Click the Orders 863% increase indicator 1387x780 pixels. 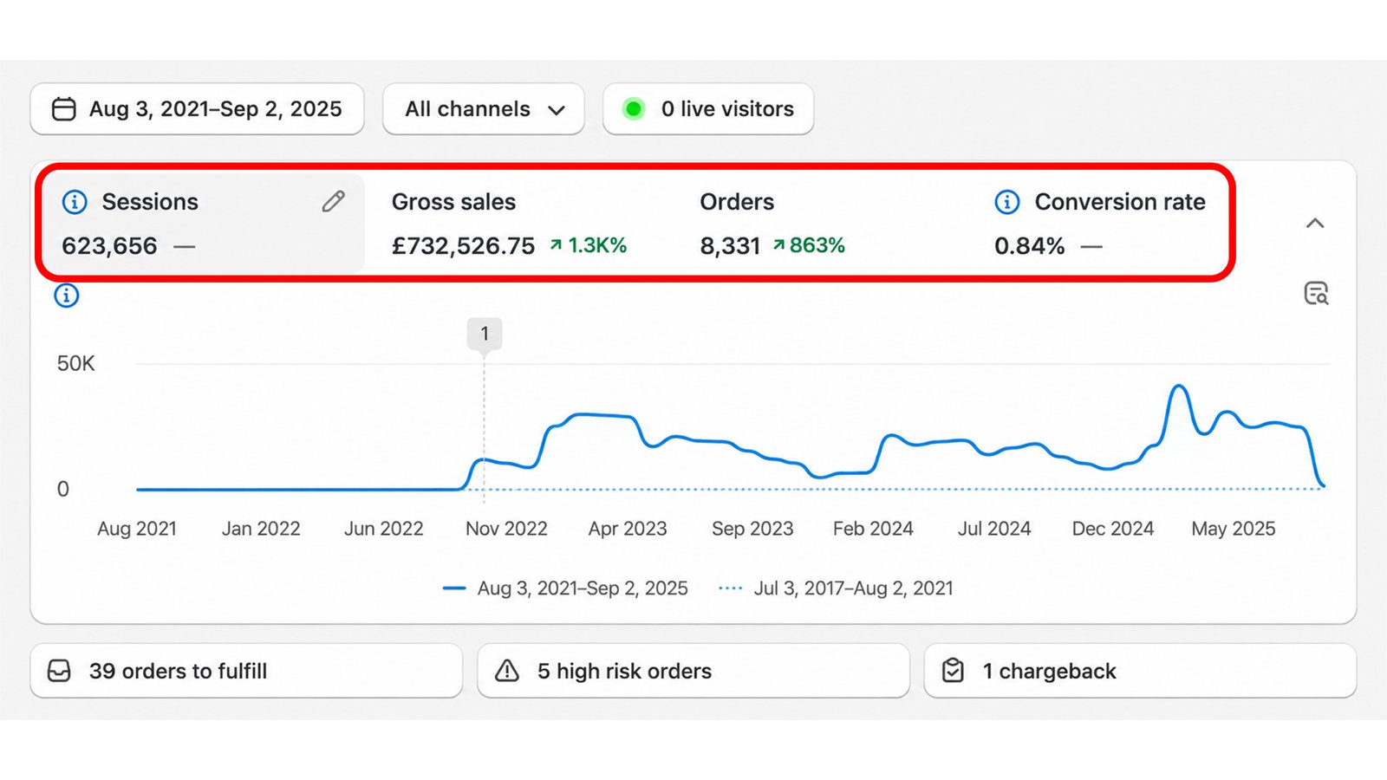(x=808, y=245)
